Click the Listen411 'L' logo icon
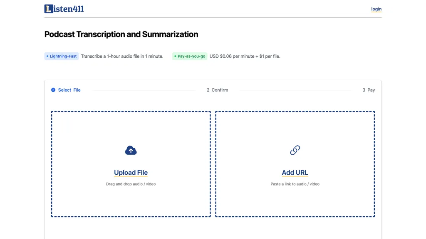Screen dimensions: 426x239 (49, 9)
